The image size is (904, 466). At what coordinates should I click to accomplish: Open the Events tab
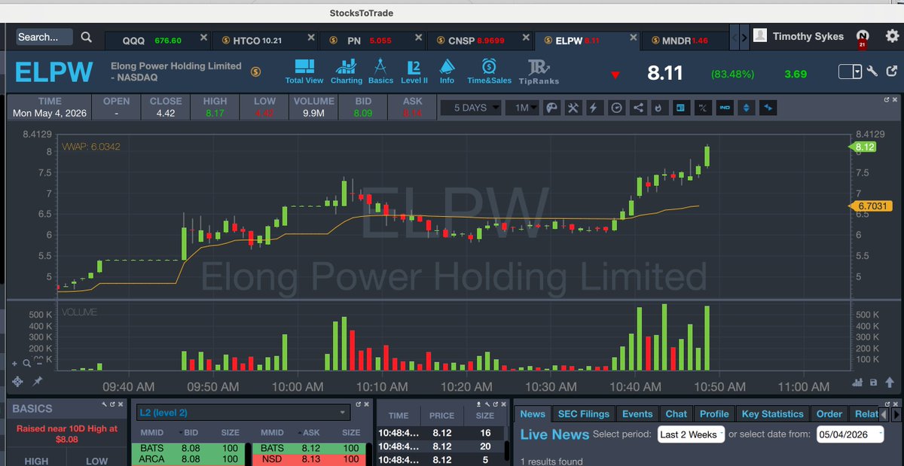[x=637, y=413]
